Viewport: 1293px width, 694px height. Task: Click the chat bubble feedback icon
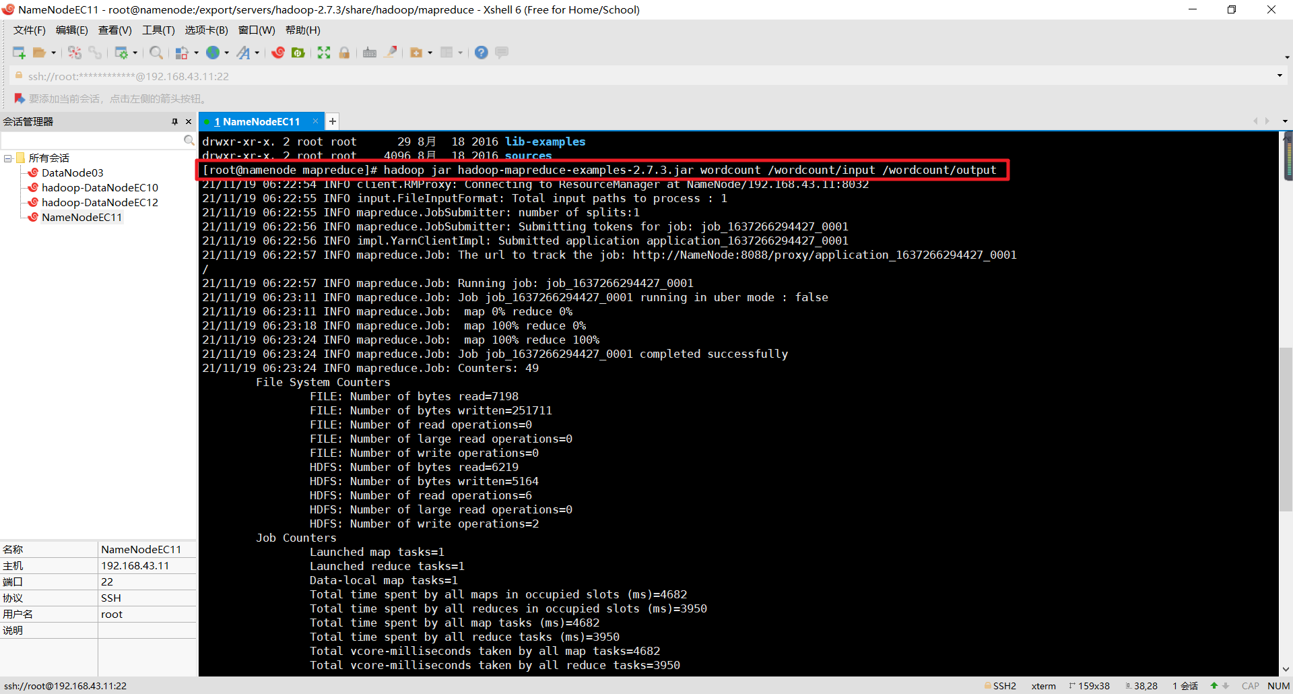tap(502, 53)
